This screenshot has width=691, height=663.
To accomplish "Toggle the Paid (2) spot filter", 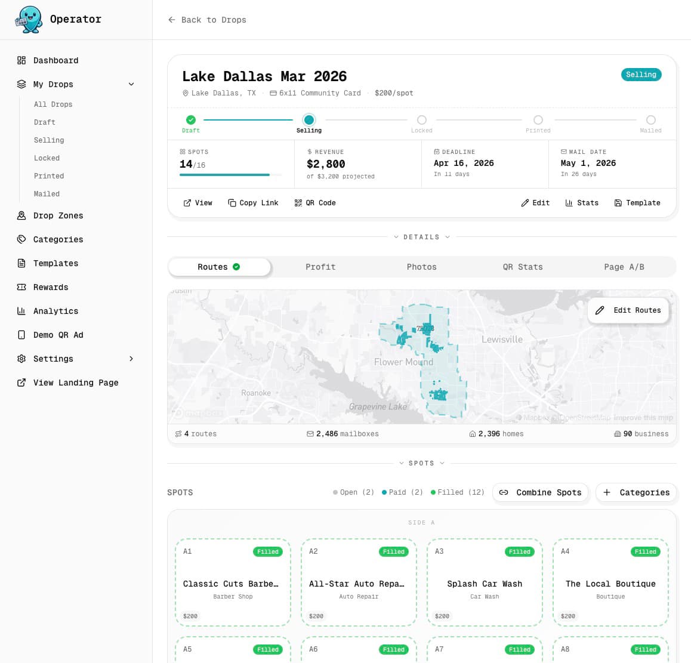I will [x=402, y=492].
